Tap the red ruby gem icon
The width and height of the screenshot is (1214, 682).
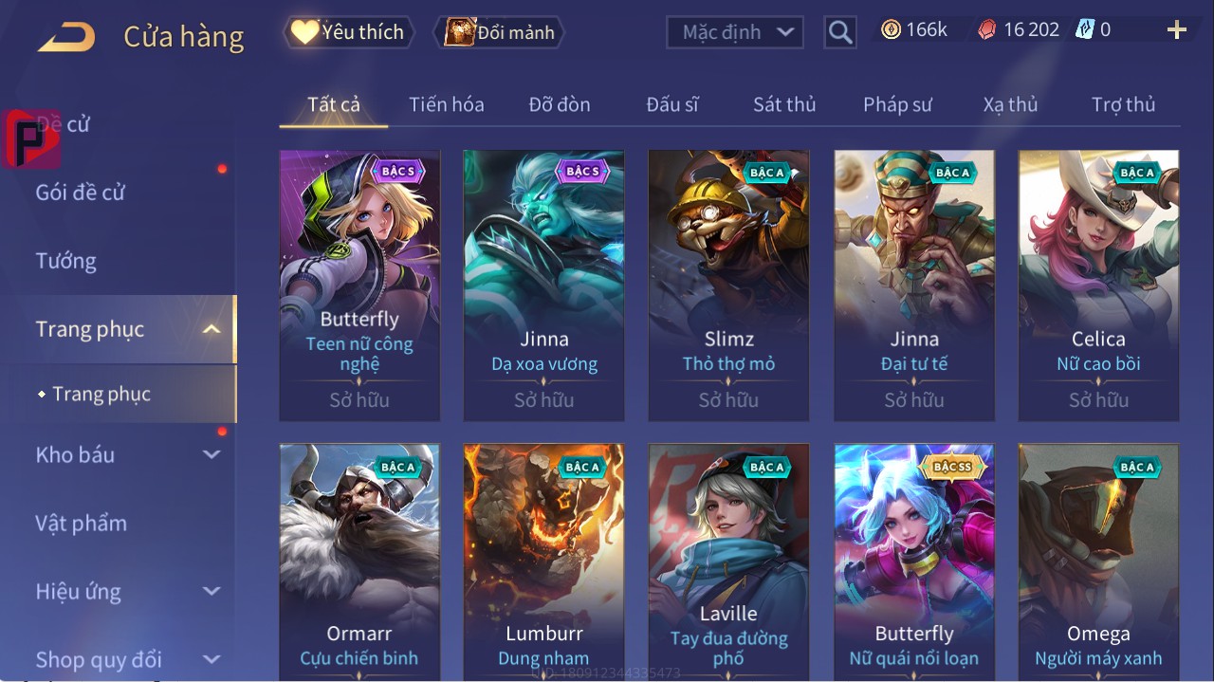987,29
